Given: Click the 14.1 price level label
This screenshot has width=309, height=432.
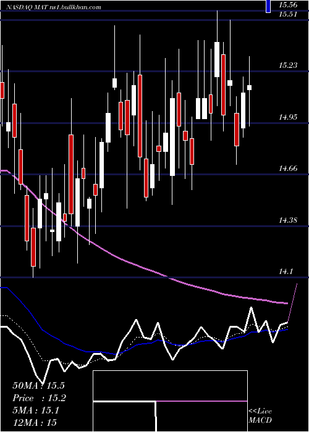Looking at the screenshot, I should (x=286, y=272).
